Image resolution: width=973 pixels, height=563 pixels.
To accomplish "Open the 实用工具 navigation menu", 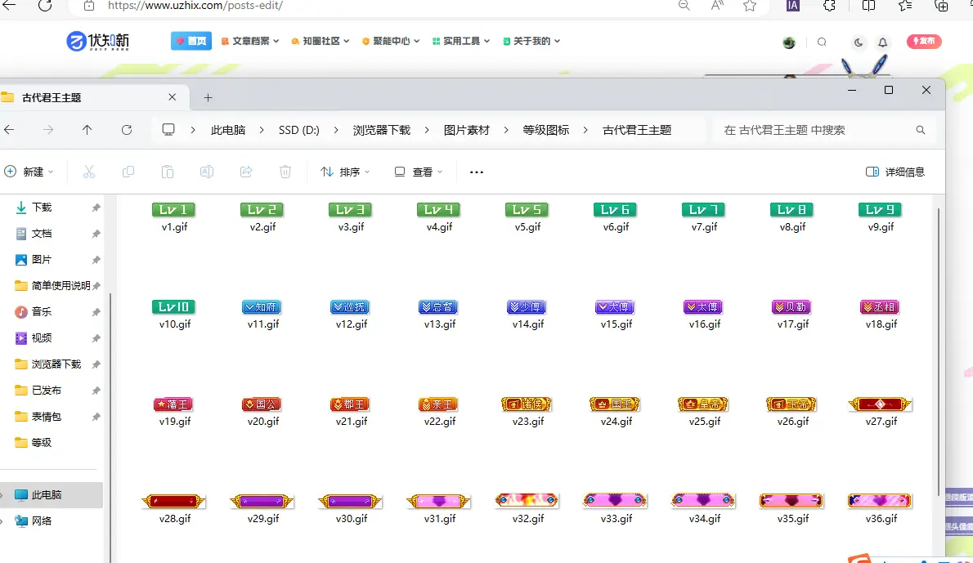I will (460, 41).
